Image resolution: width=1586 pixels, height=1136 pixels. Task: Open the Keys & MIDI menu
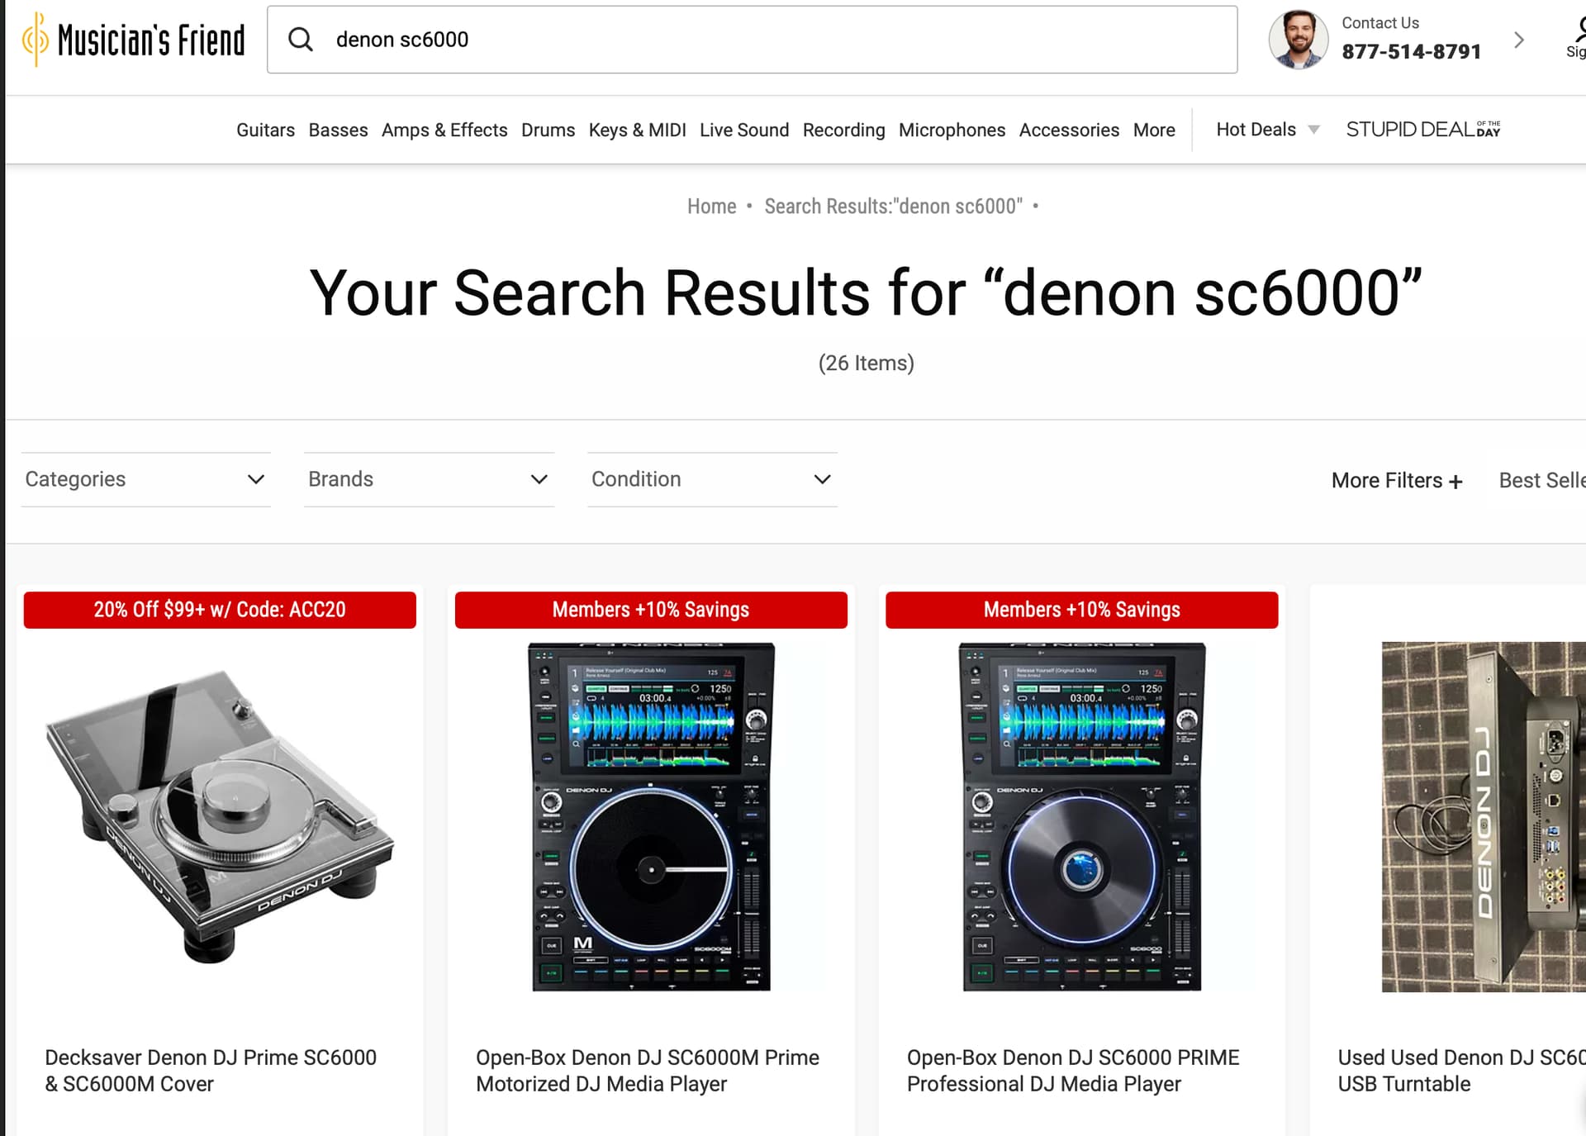637,130
